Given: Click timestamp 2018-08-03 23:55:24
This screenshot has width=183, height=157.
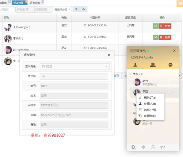Looking at the screenshot, I should click(95, 25).
